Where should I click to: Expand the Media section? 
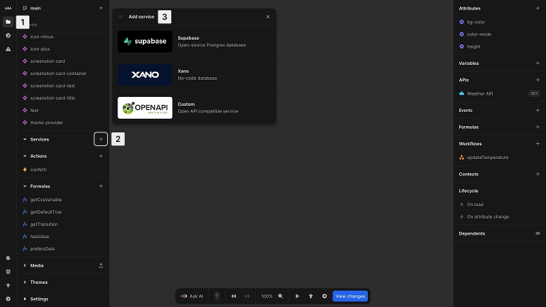[25, 265]
